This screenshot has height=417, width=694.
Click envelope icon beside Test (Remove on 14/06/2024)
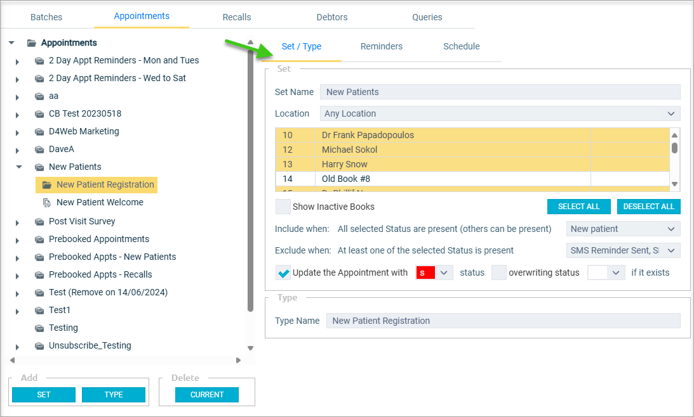point(39,292)
